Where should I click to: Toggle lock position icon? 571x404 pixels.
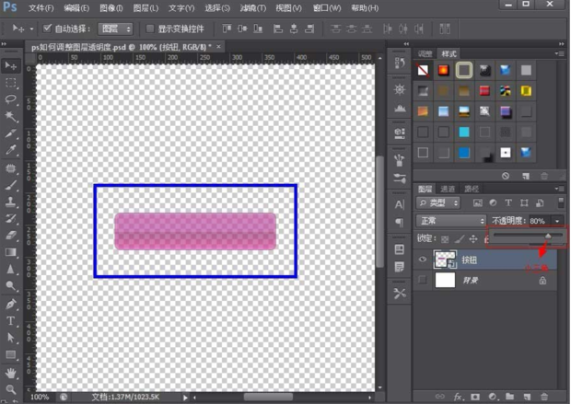pyautogui.click(x=473, y=239)
